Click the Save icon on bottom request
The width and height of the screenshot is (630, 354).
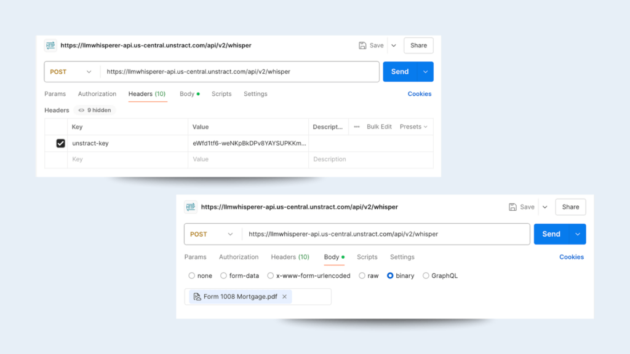514,207
